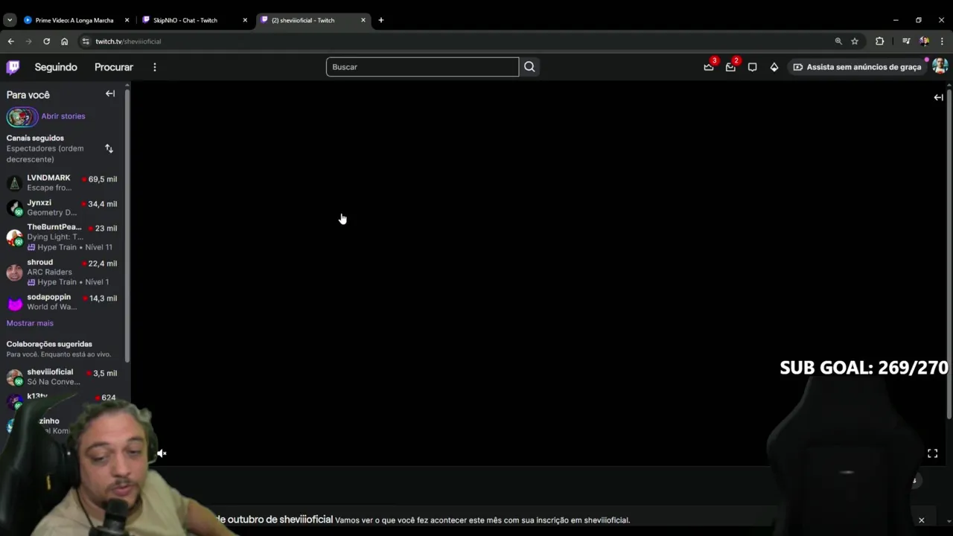Focus the Buscar search field
The width and height of the screenshot is (953, 536).
tap(422, 67)
